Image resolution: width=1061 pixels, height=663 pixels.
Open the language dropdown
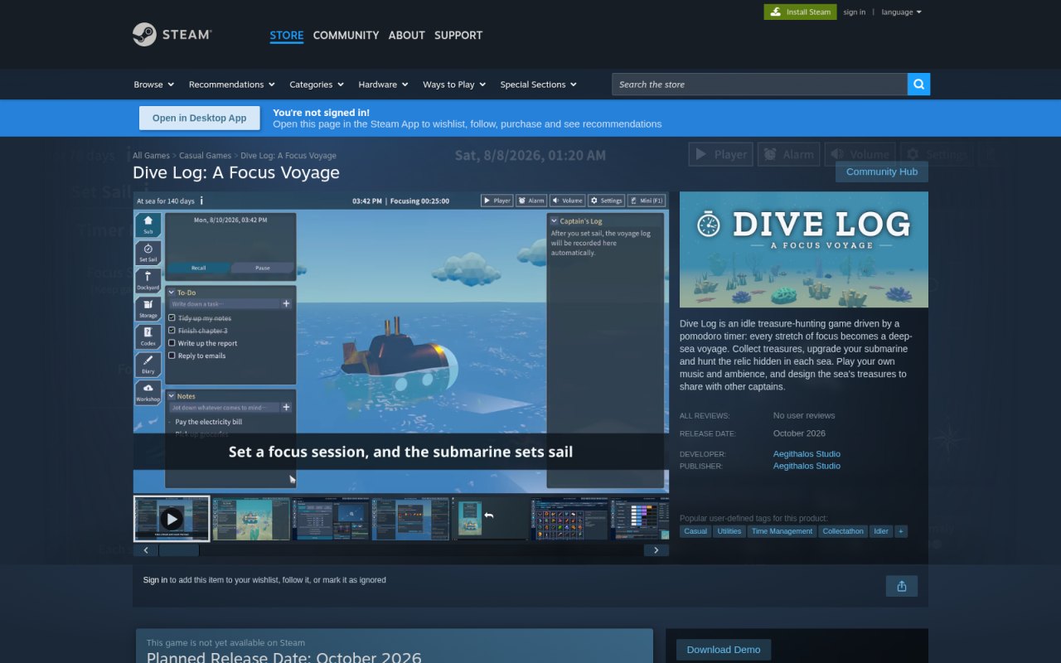[x=901, y=12]
